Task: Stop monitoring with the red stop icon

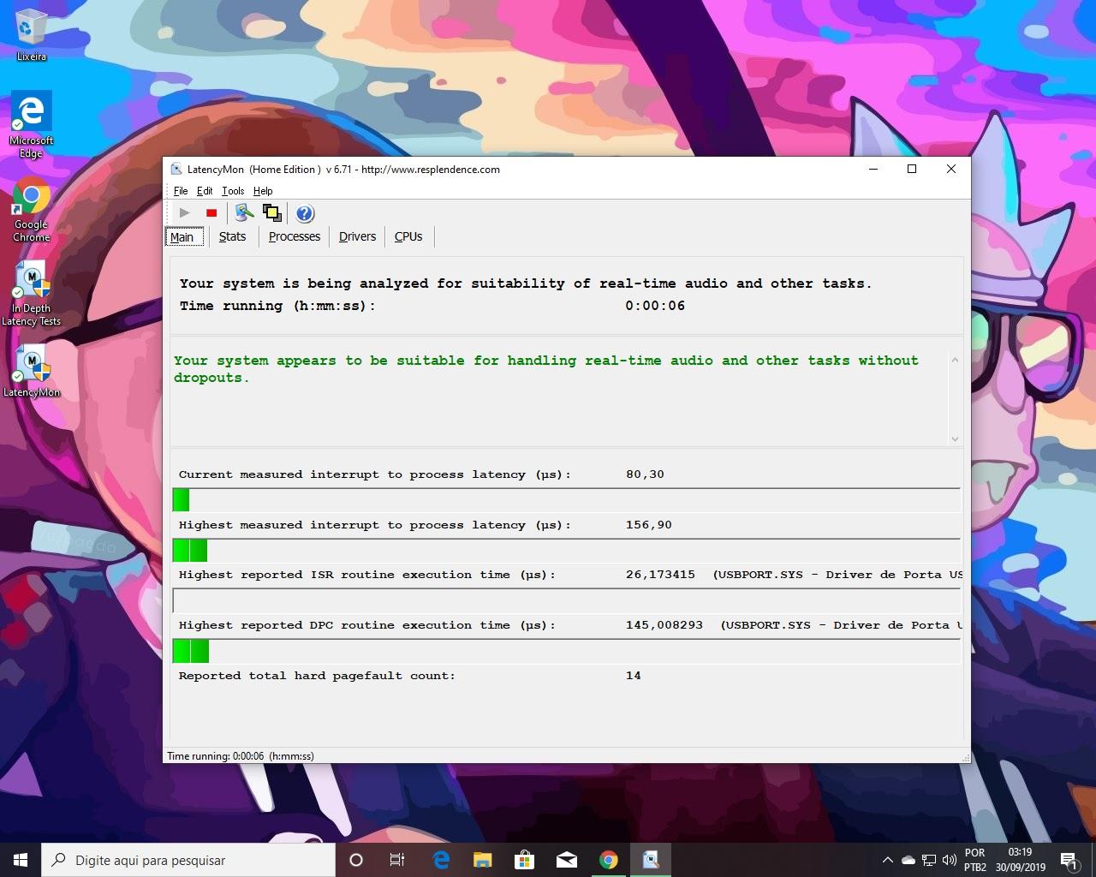Action: pyautogui.click(x=211, y=212)
